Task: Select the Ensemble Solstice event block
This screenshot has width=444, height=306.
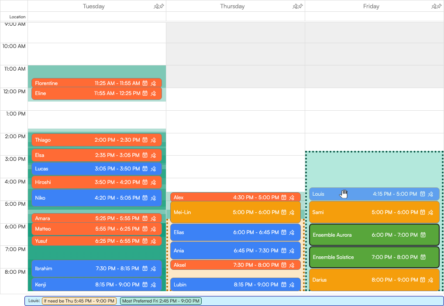Action: [374, 257]
